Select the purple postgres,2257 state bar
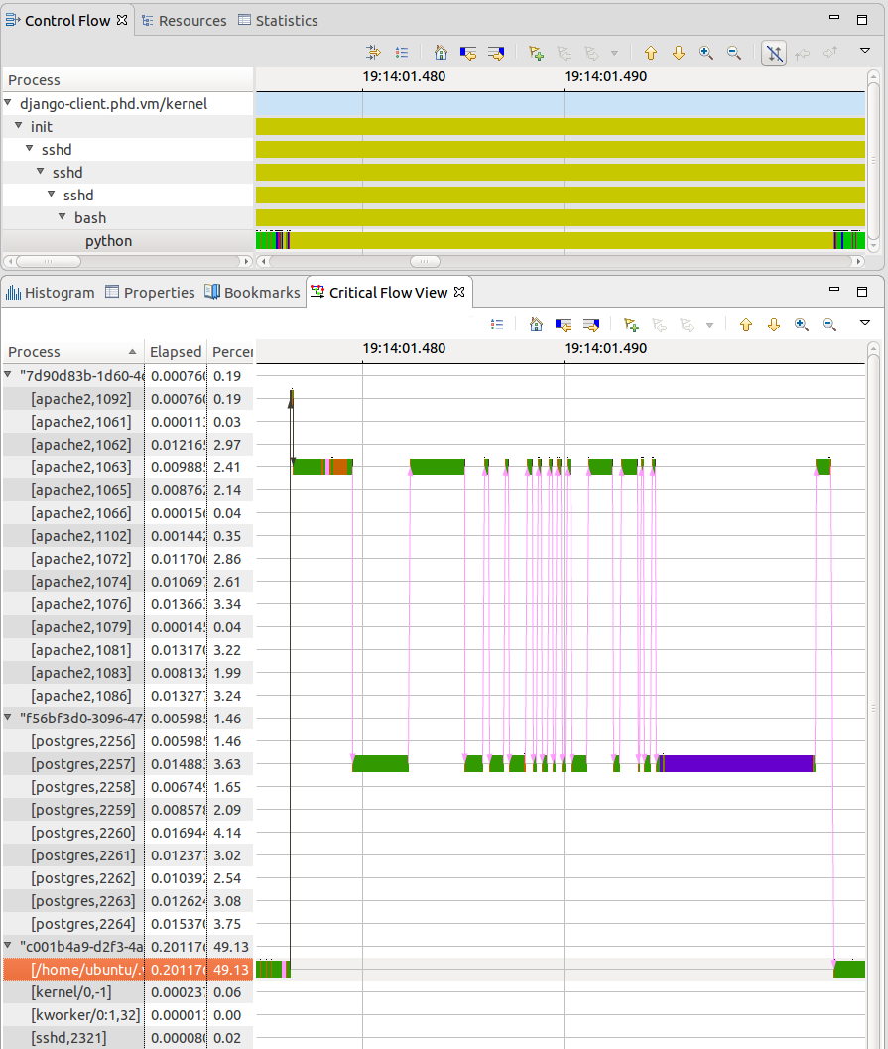Viewport: 888px width, 1049px height. tap(738, 763)
